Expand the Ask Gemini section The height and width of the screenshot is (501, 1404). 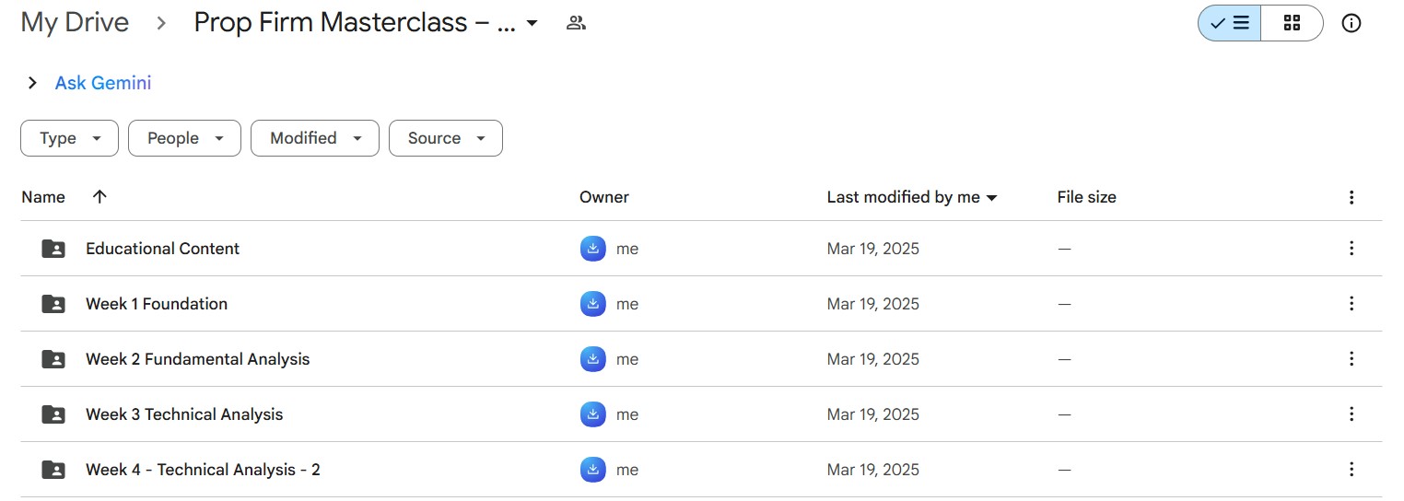click(x=33, y=83)
